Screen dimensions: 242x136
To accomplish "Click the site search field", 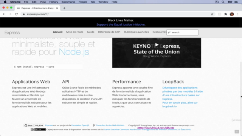I will point(182,32).
